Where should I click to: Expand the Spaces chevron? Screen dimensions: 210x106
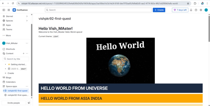(27, 21)
